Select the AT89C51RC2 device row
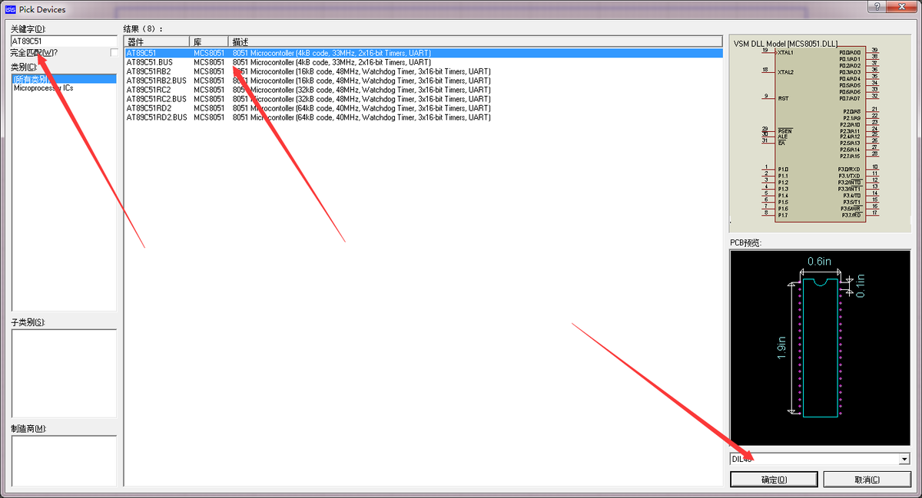 [x=423, y=90]
